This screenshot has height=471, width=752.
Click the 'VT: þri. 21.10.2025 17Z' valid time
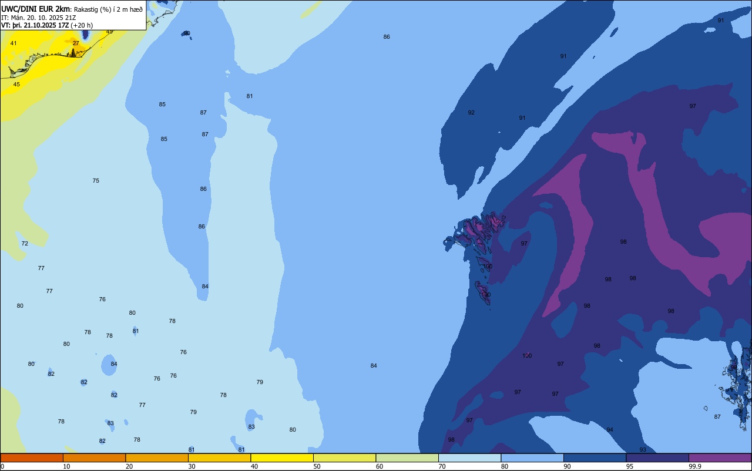tap(35, 25)
